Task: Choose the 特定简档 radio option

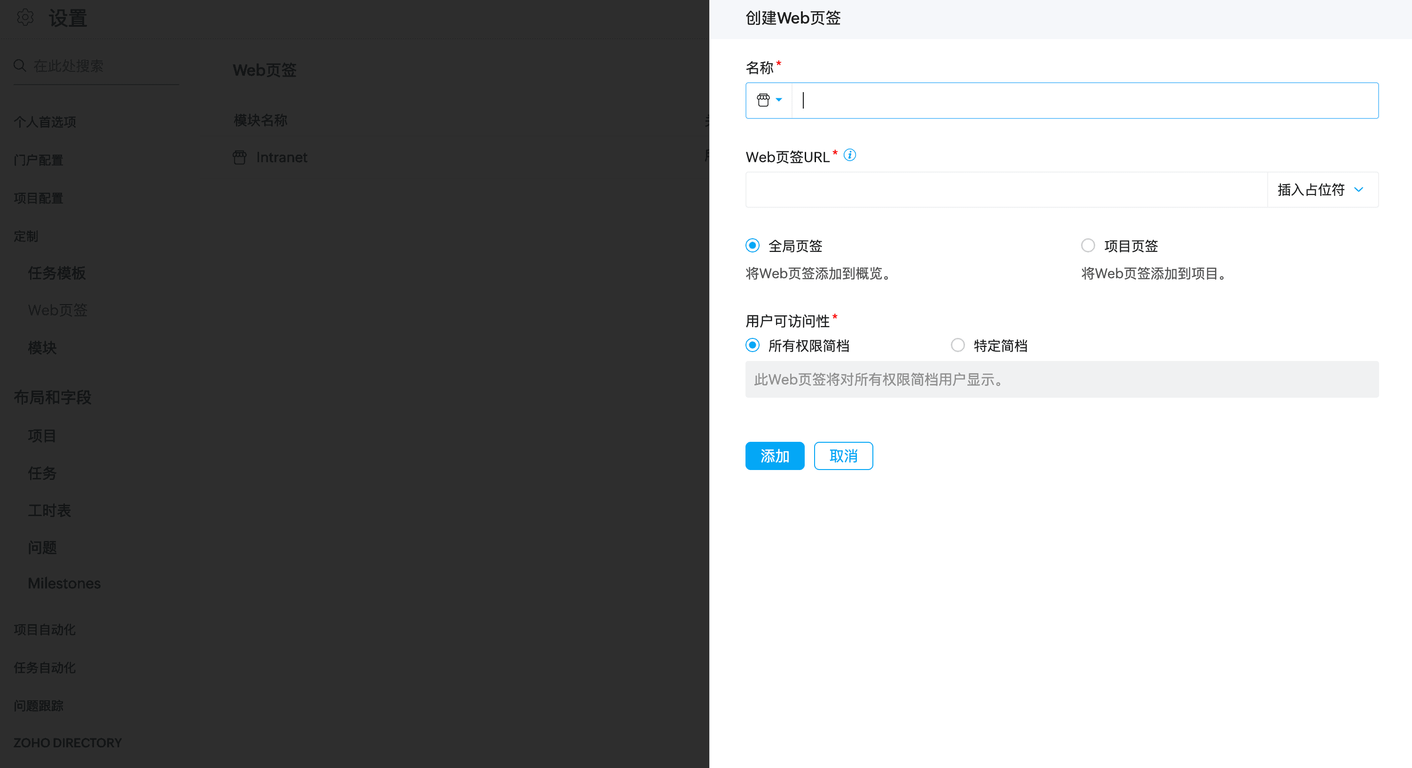Action: coord(957,345)
